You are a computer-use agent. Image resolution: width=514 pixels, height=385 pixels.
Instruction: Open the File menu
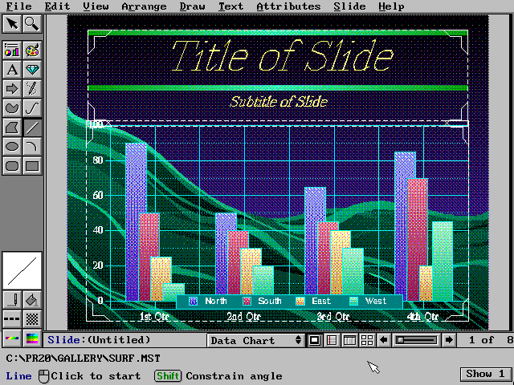(19, 6)
